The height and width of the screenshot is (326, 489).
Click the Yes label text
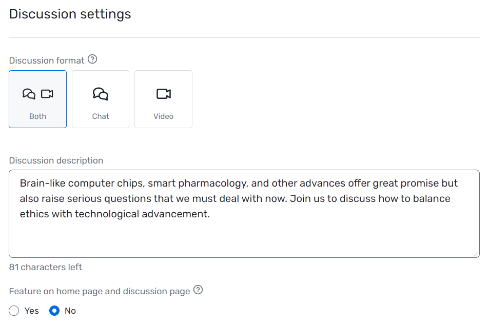click(x=31, y=311)
